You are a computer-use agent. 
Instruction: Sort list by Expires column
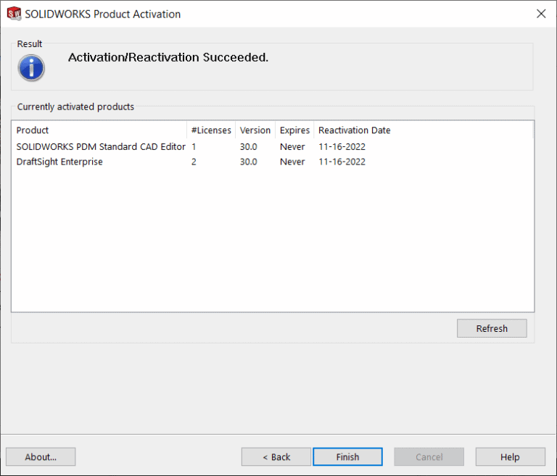[294, 130]
